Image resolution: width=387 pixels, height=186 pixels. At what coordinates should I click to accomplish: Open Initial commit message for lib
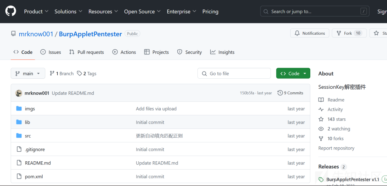point(150,122)
